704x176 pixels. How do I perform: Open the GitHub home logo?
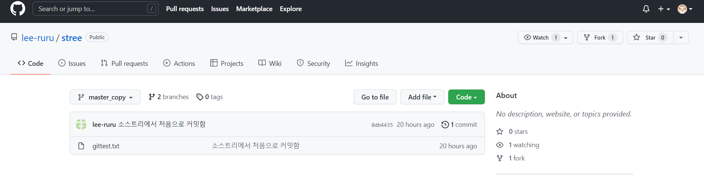point(17,9)
